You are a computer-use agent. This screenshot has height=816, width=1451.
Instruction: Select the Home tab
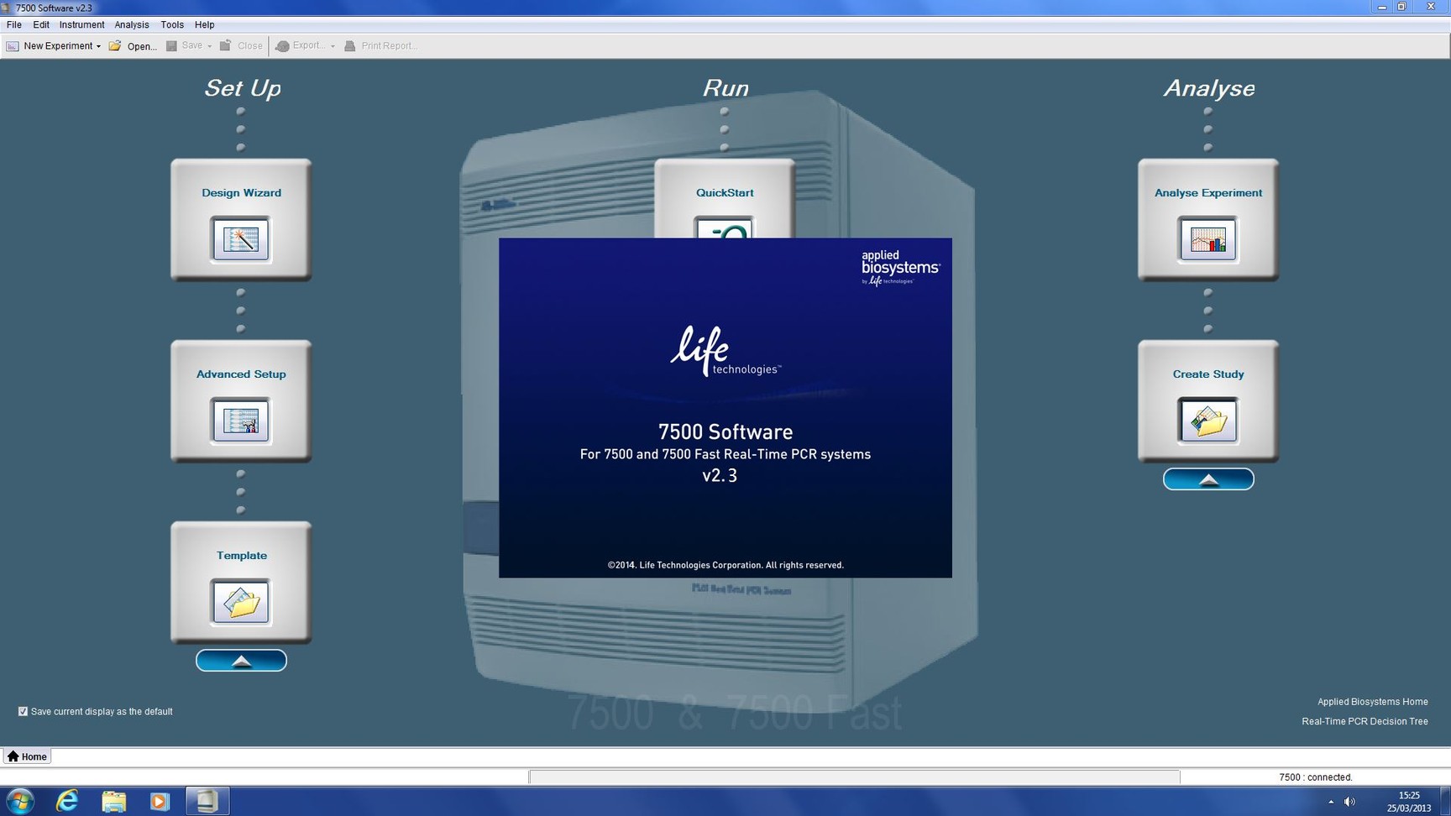coord(27,756)
